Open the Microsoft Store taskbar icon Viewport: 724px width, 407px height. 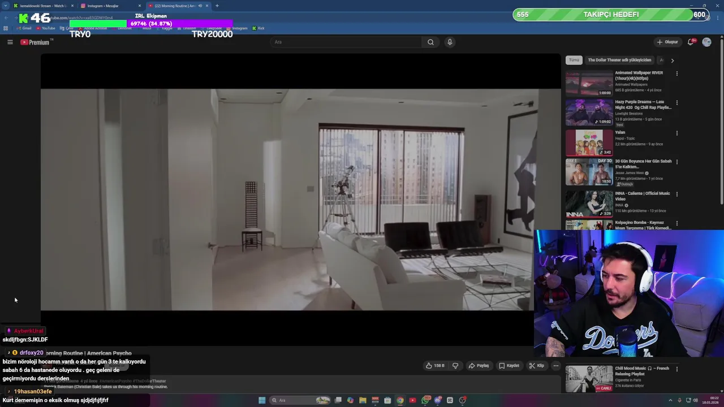tap(387, 400)
